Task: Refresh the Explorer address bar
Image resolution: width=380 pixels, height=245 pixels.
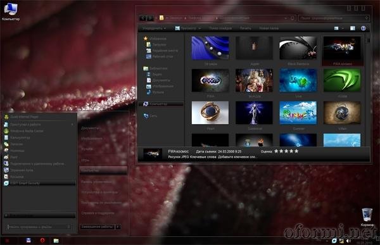Action: click(292, 18)
